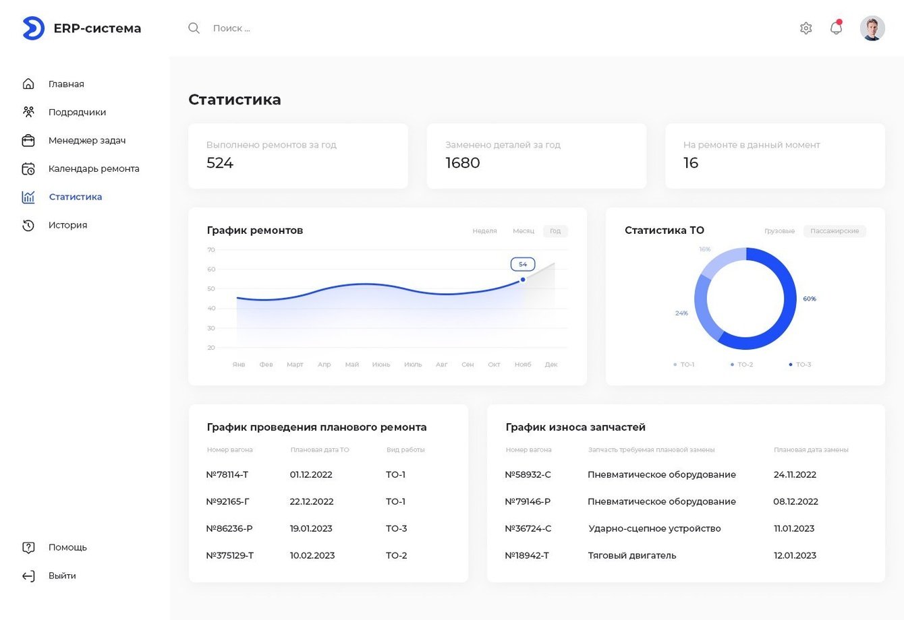Click Выйти to log out
Image resolution: width=904 pixels, height=620 pixels.
pyautogui.click(x=61, y=576)
